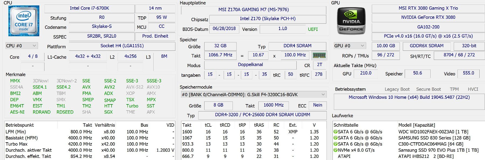Screen dimensions: 485x160
Task: Click the Doppelkanal mode field
Action: click(250, 65)
